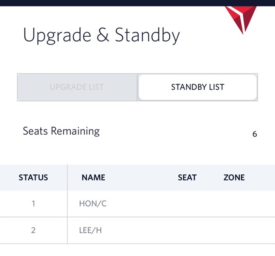Tap status number 1 in first row

33,204
